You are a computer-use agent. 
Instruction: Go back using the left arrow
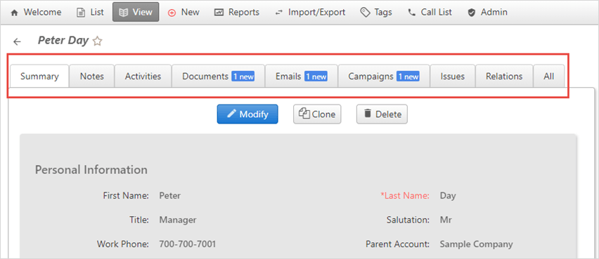point(17,41)
